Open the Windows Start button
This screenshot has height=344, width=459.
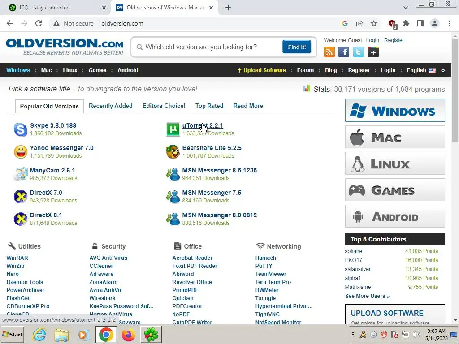pyautogui.click(x=13, y=334)
